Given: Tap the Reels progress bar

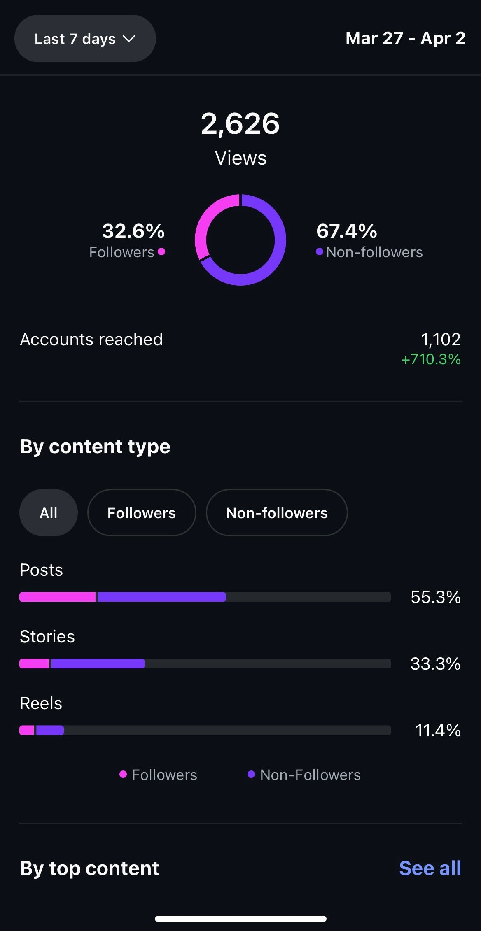Looking at the screenshot, I should [205, 730].
